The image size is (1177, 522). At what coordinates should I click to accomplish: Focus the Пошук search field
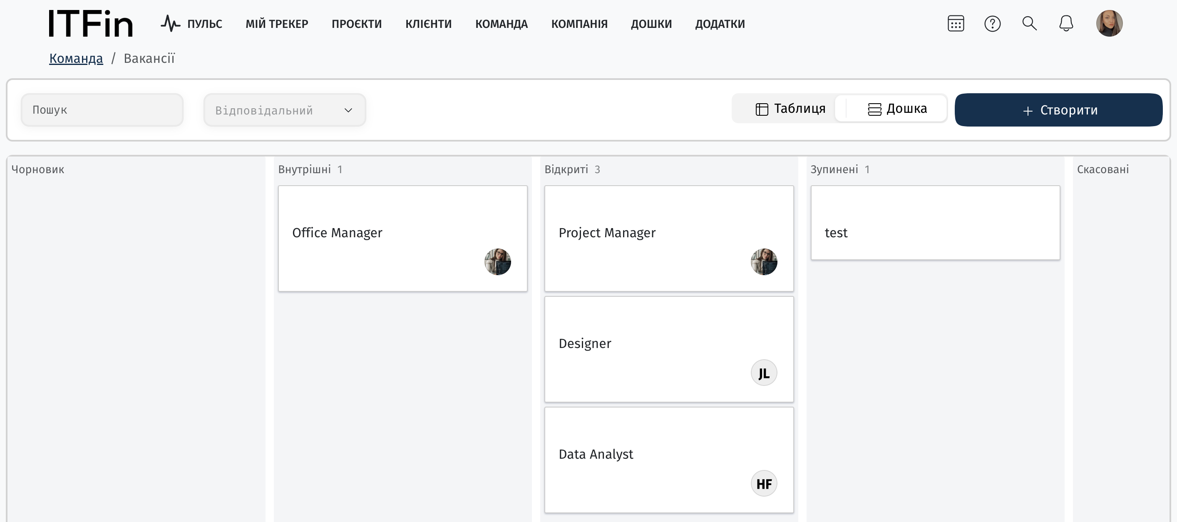102,110
